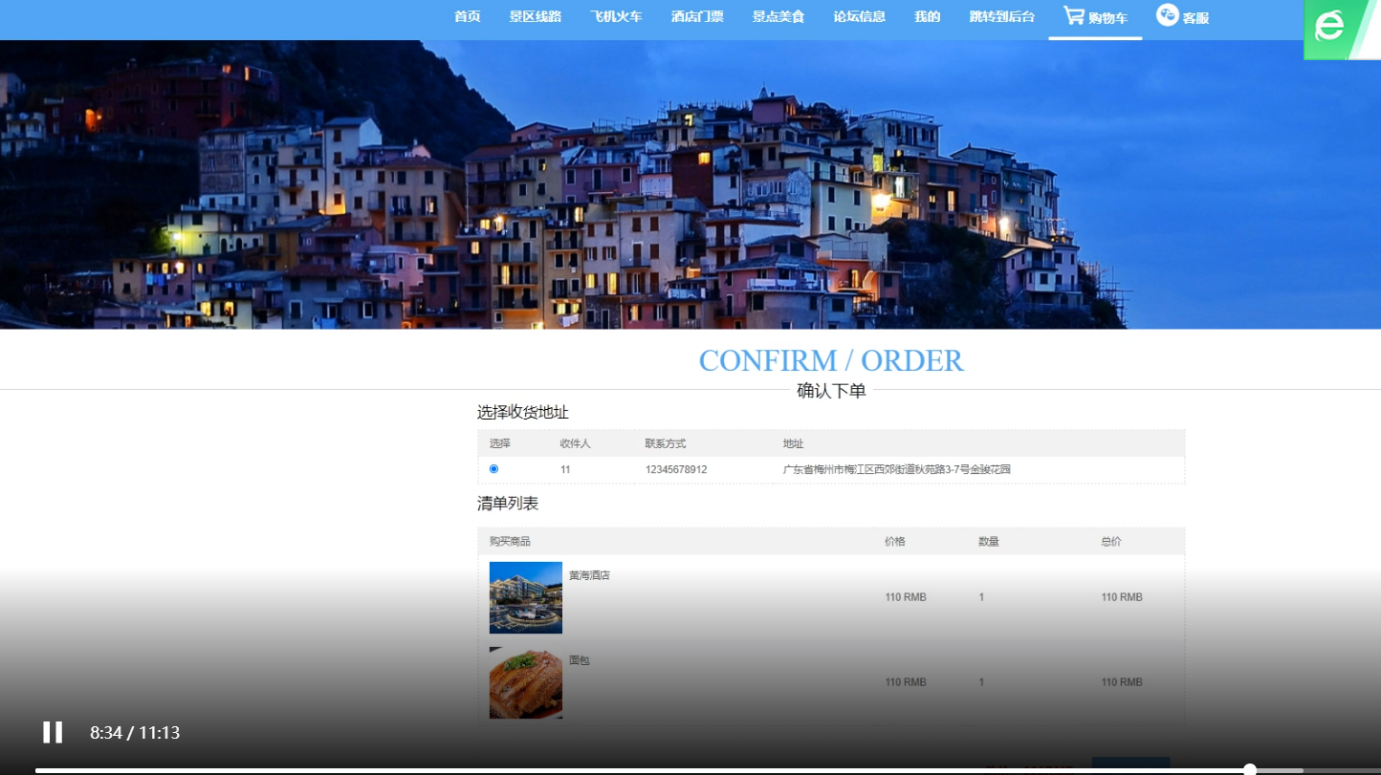
Task: Click 面包 row total 110 RMB
Action: pos(1122,682)
